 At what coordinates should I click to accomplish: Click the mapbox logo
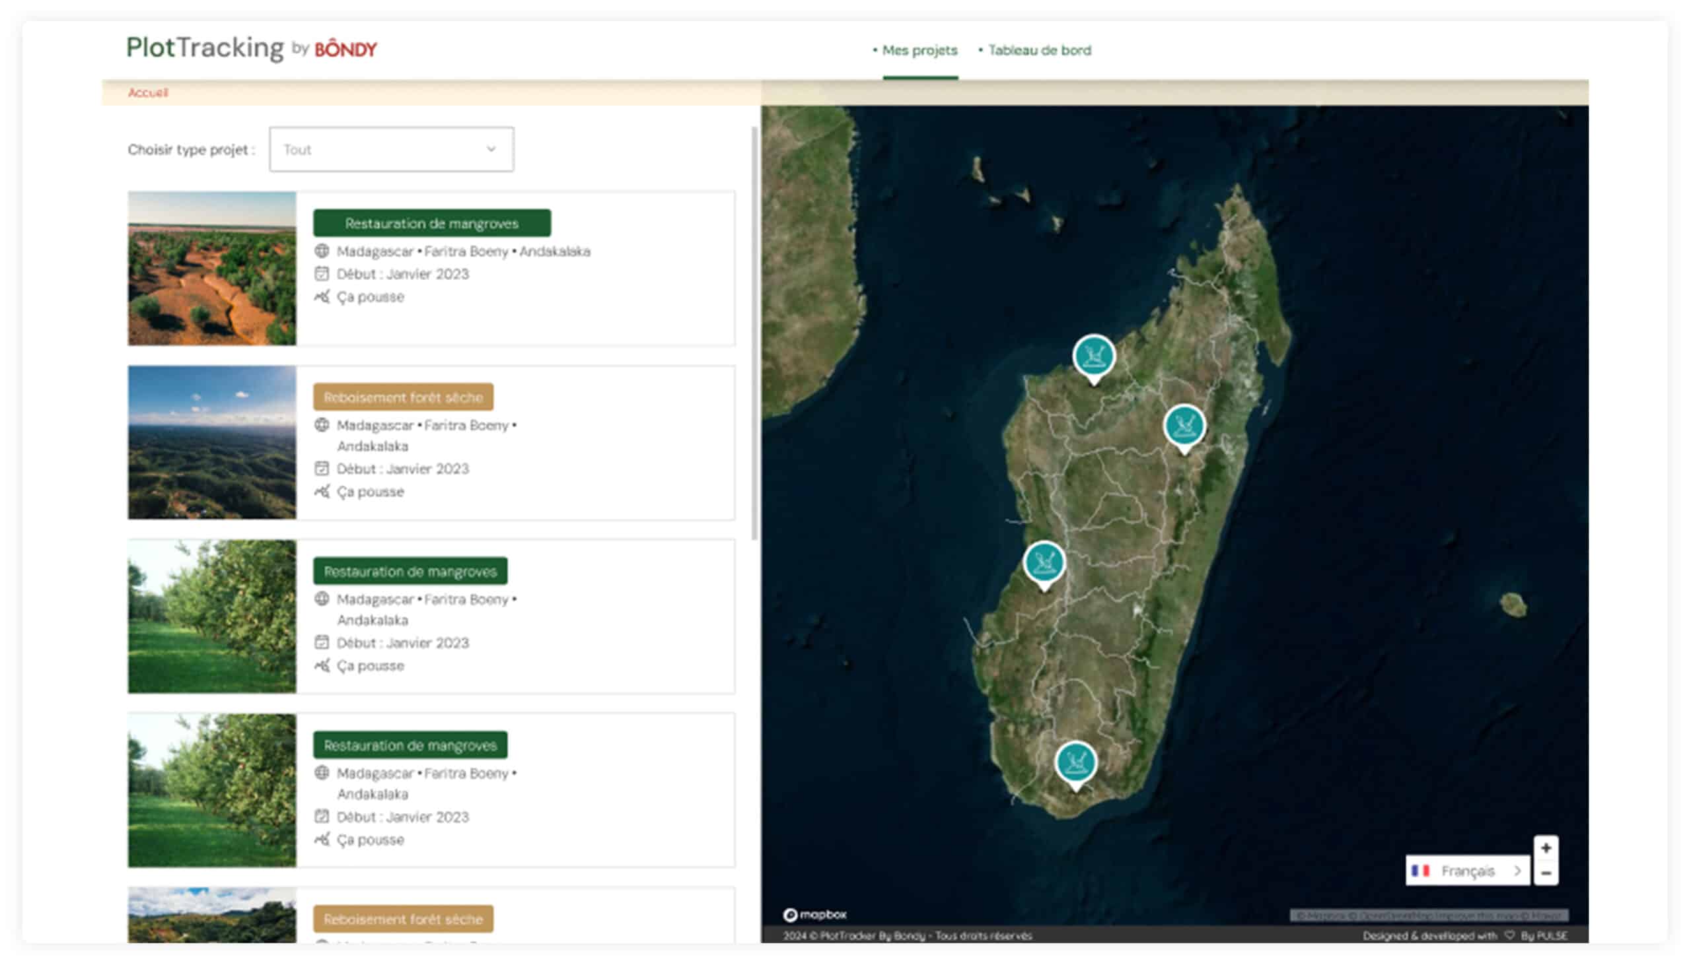click(815, 915)
